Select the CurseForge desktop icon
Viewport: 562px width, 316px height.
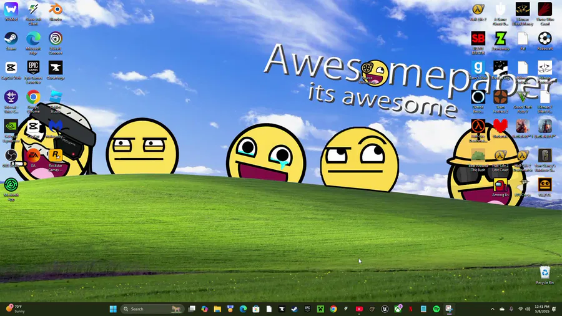pyautogui.click(x=56, y=70)
